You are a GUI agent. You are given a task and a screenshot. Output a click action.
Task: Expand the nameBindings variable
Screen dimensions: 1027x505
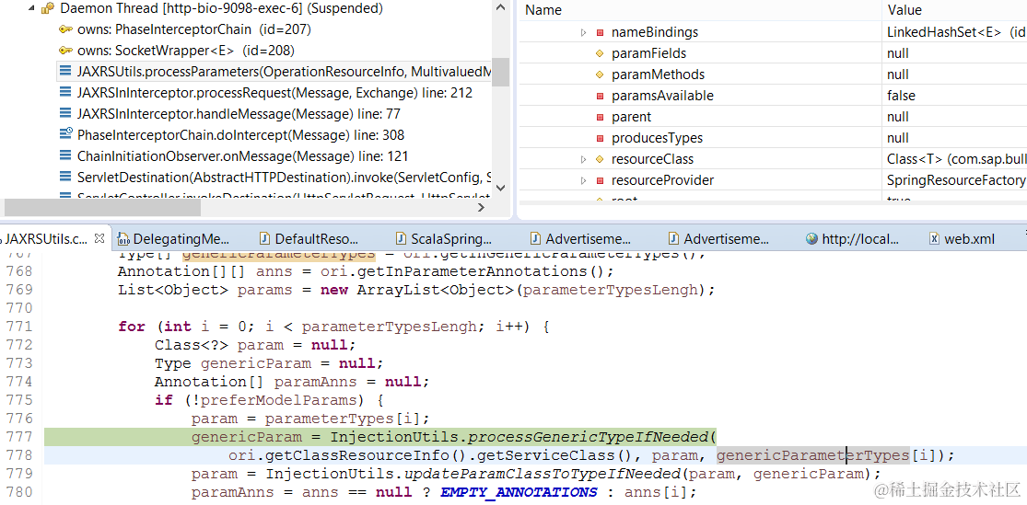584,32
